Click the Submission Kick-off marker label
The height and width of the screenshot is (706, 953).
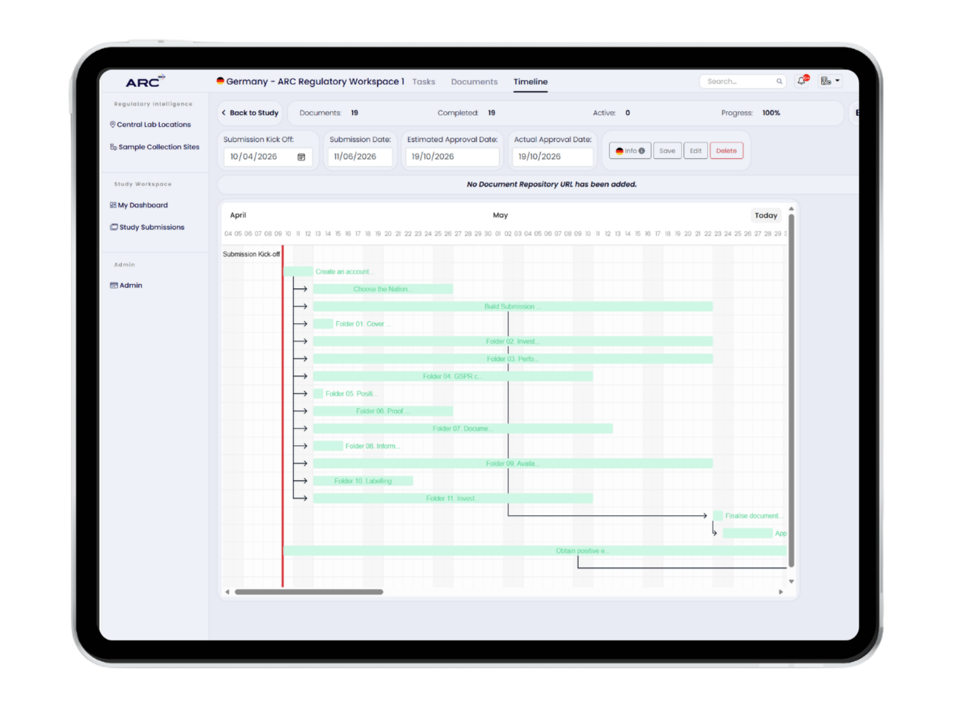251,255
